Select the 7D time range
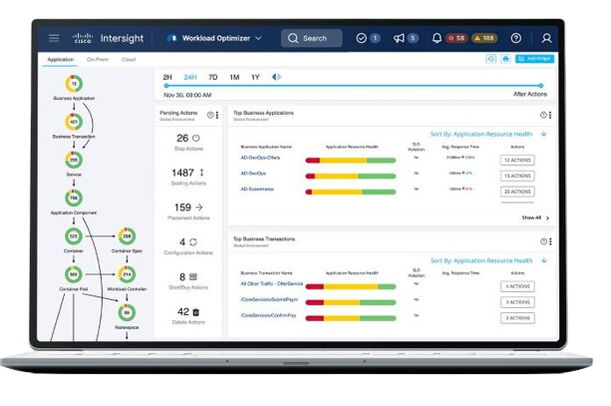This screenshot has height=406, width=611. [x=212, y=77]
